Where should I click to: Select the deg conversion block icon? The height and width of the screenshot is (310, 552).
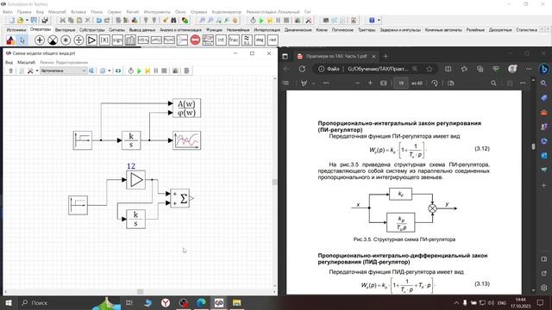(260, 40)
